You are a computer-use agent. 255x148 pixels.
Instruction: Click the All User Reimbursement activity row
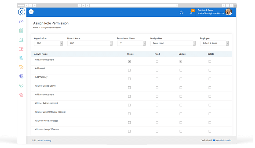pos(132,105)
